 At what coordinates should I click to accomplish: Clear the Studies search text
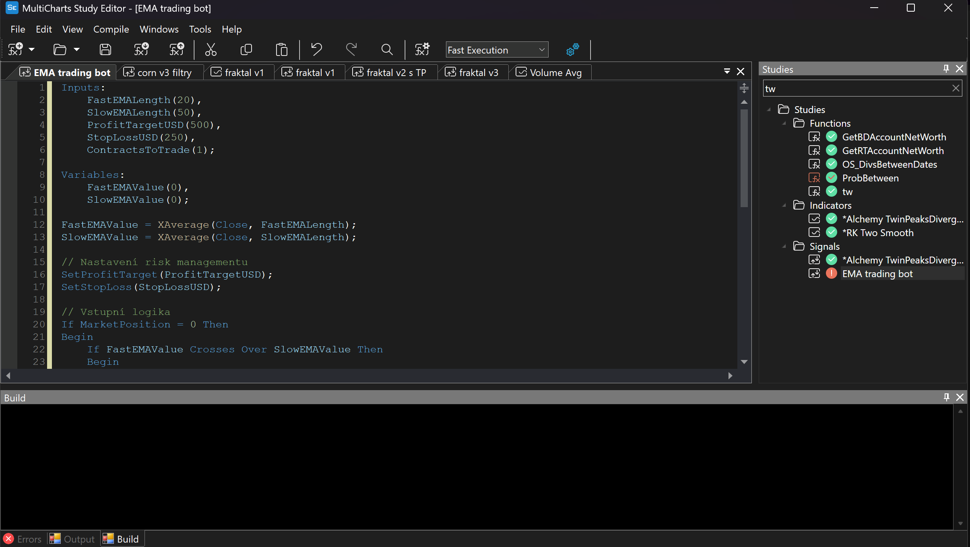pos(956,88)
